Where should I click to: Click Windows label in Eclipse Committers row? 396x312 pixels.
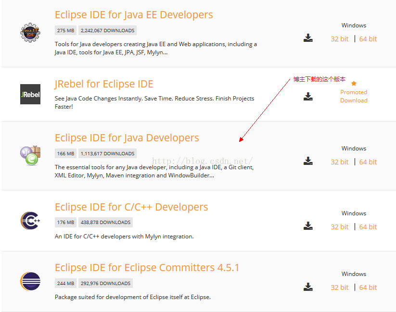(x=354, y=274)
